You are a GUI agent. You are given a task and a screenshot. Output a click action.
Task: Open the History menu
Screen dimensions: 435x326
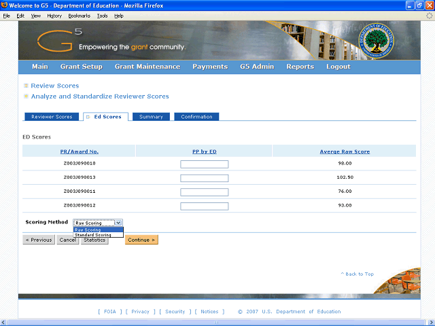[54, 16]
